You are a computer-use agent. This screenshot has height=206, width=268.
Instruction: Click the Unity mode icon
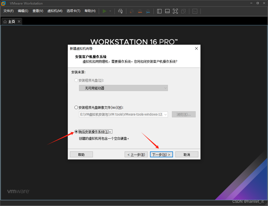click(x=183, y=11)
